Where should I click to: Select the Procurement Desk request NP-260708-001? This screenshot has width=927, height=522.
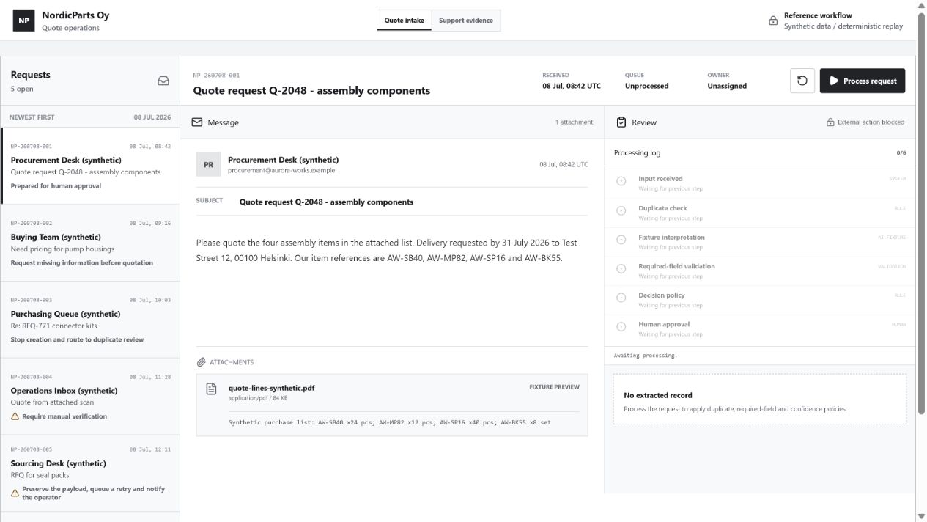[x=90, y=166]
